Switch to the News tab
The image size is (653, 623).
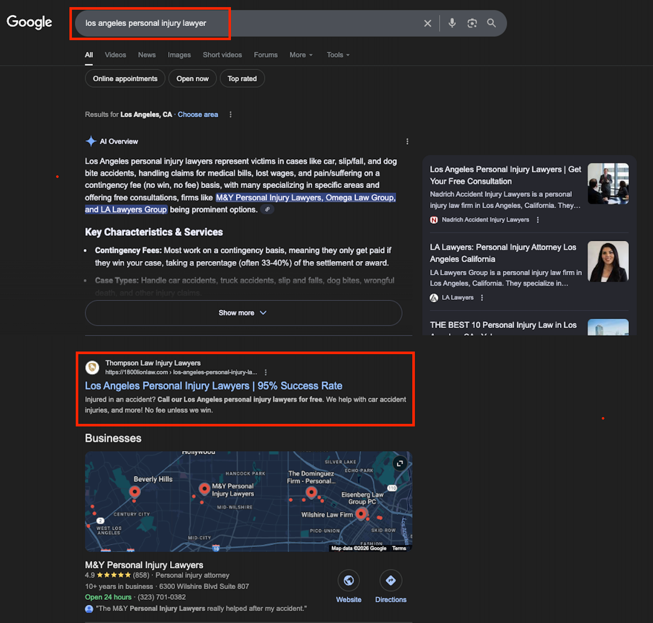coord(147,55)
